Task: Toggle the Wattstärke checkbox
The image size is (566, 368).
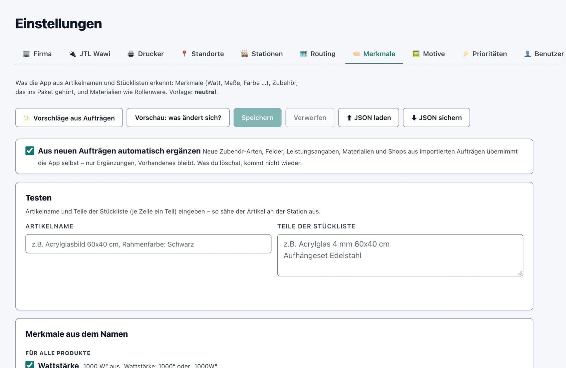Action: (x=30, y=365)
